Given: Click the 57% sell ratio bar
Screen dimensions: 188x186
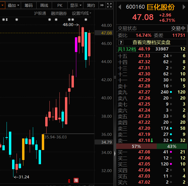Looking at the screenshot, I should coord(136,146).
